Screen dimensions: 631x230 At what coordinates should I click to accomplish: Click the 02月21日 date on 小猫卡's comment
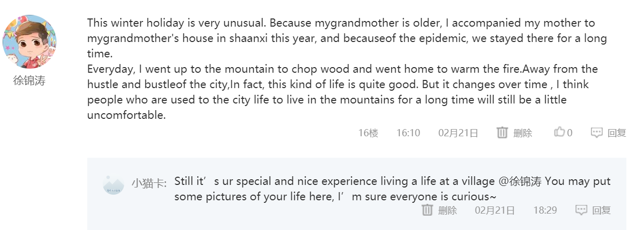(x=494, y=210)
